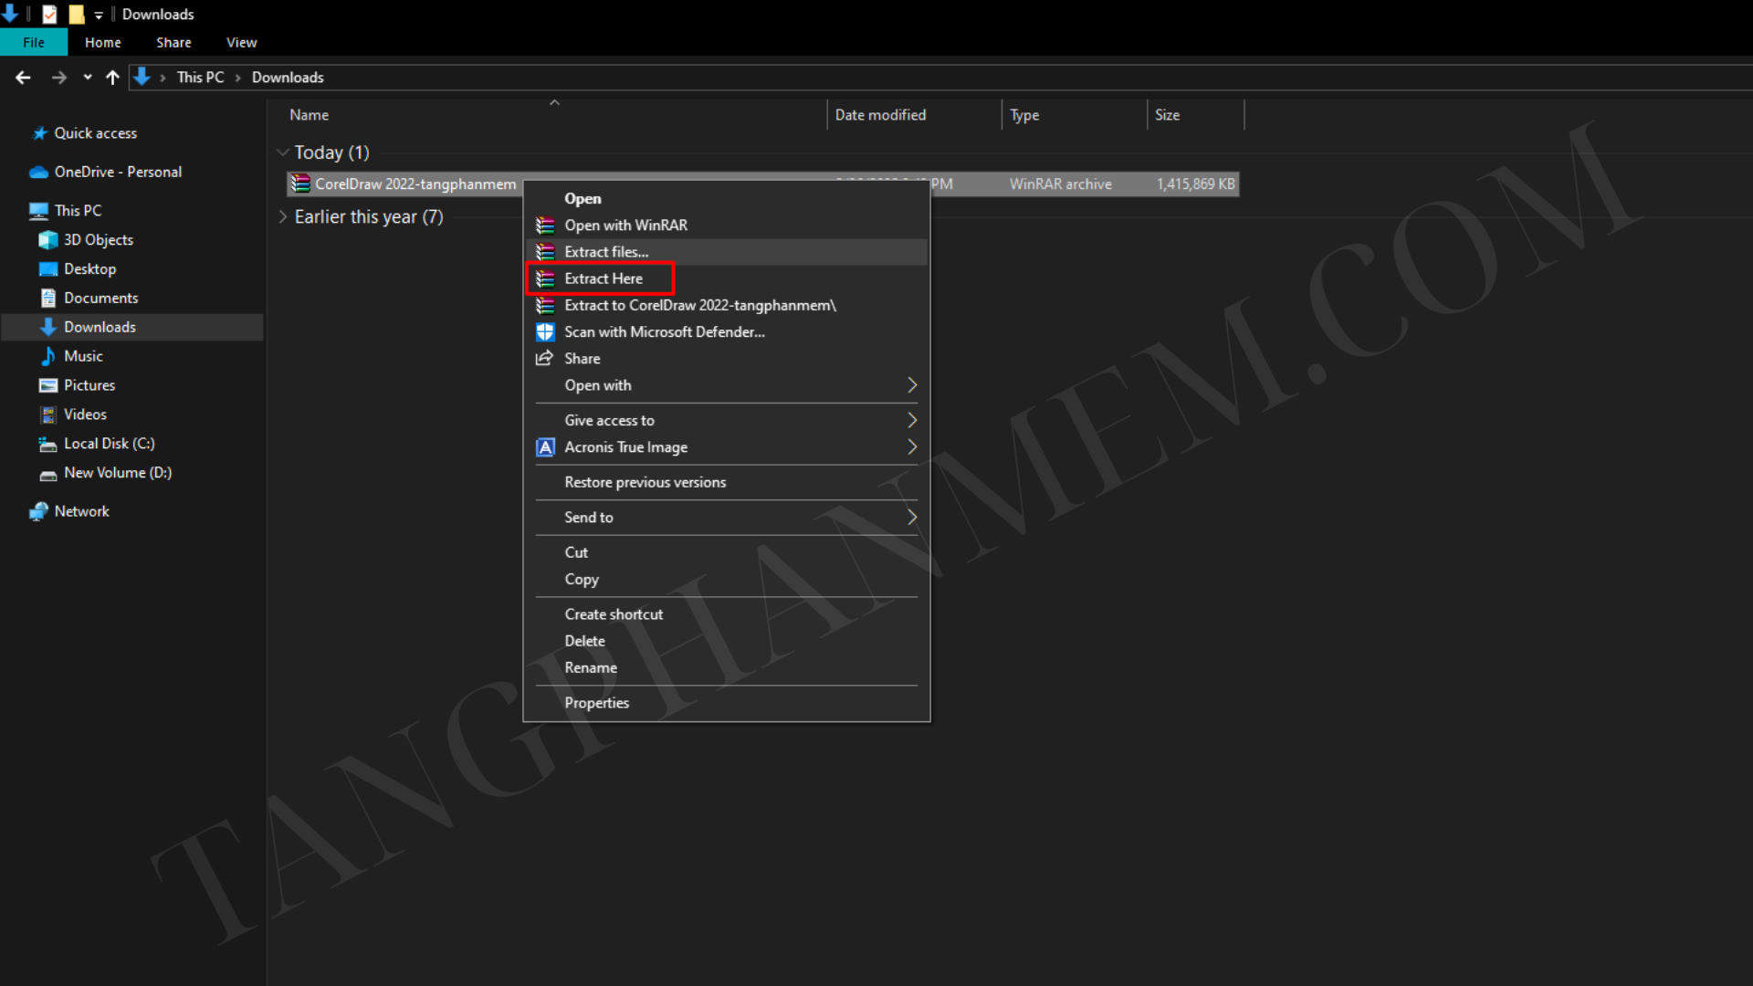The height and width of the screenshot is (986, 1753).
Task: Click the WinRAR icon beside Extract Here
Action: click(x=545, y=278)
